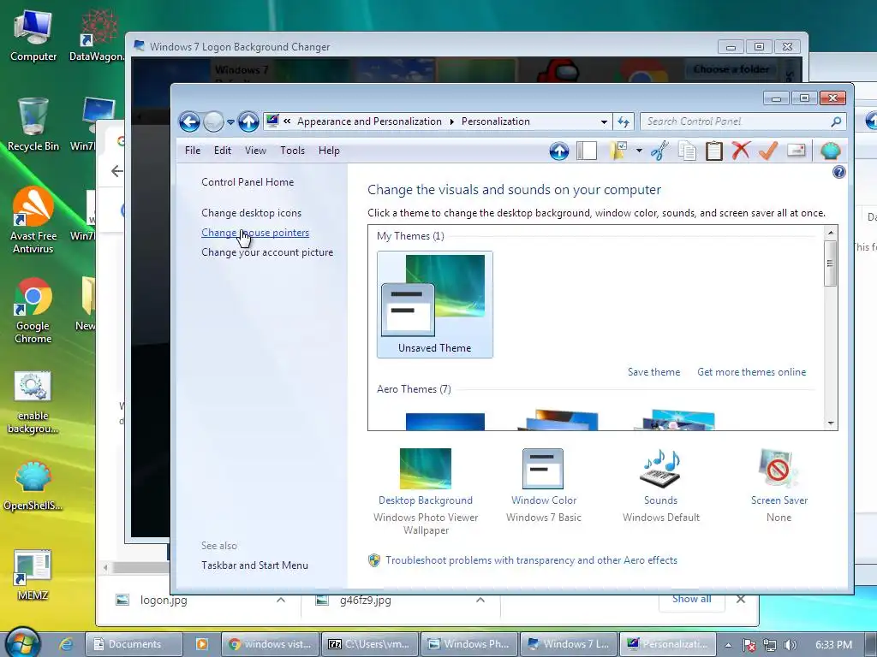Open Avast Free Antivirus desktop icon

33,221
